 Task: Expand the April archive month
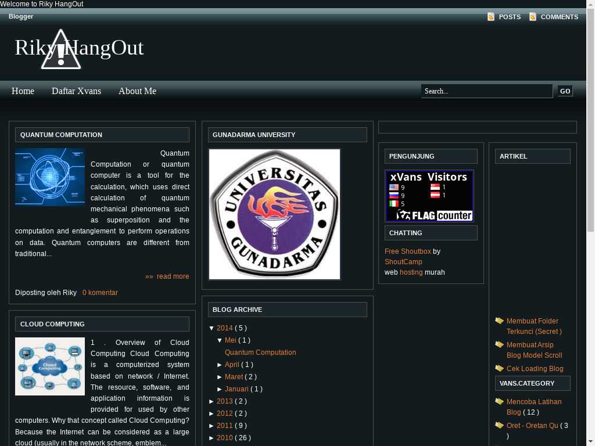coord(220,365)
